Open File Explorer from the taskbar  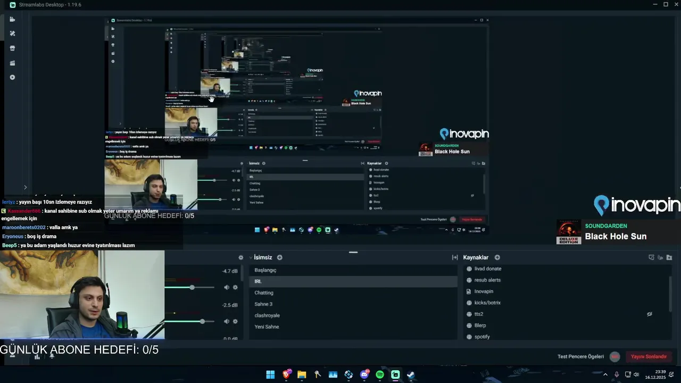pos(302,374)
